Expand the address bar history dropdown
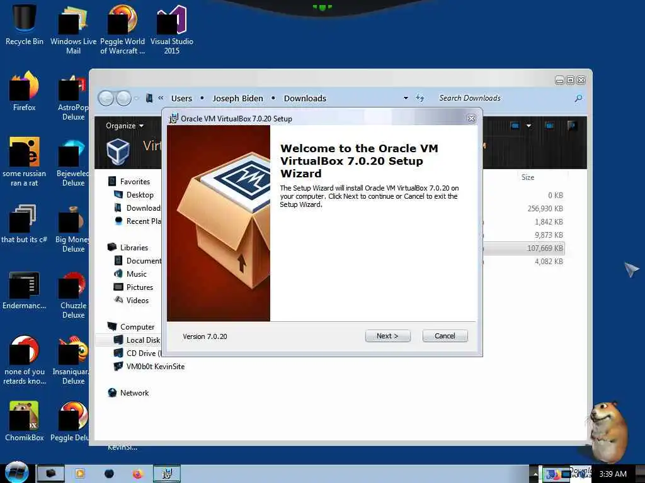 406,98
